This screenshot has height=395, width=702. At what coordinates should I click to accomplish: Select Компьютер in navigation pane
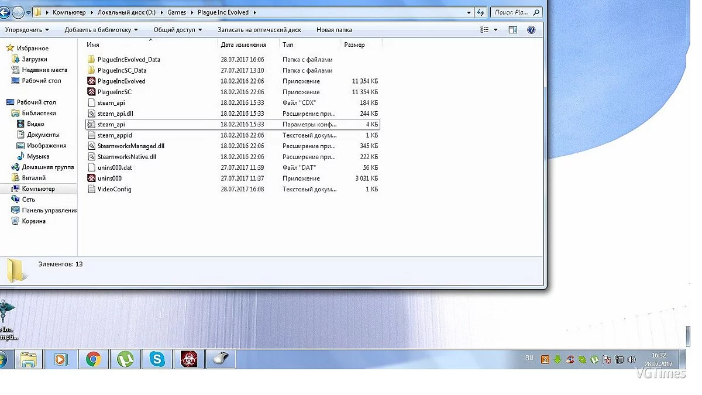pos(39,189)
